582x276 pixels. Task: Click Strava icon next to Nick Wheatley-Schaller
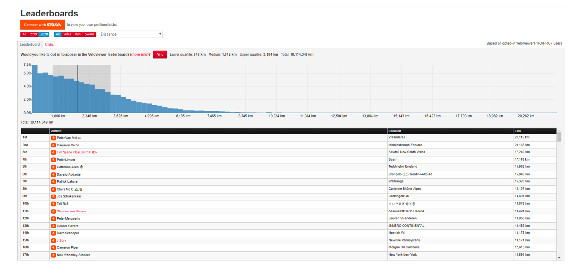[x=53, y=255]
